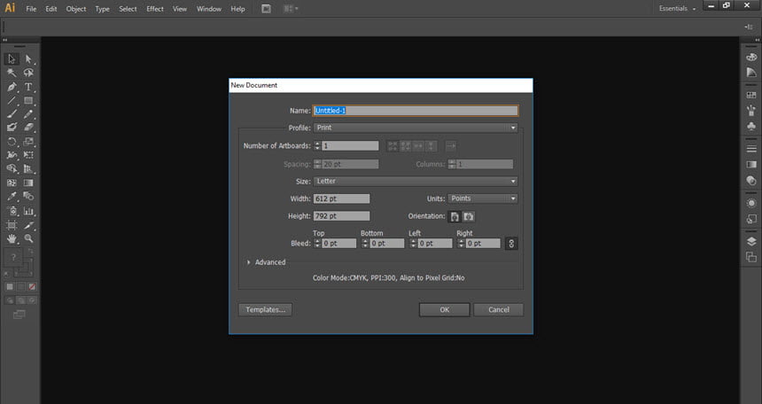Open the Units dropdown showing Points
This screenshot has width=762, height=404.
(483, 198)
